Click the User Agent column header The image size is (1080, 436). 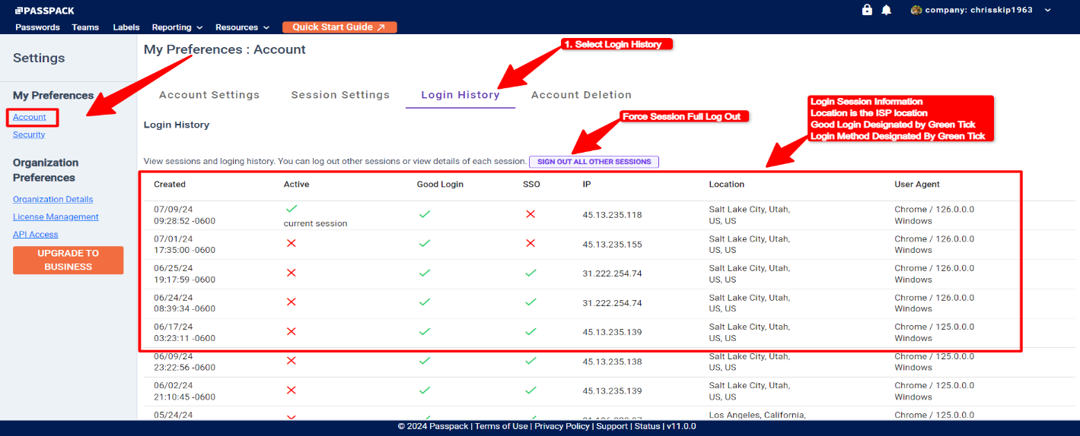point(917,185)
